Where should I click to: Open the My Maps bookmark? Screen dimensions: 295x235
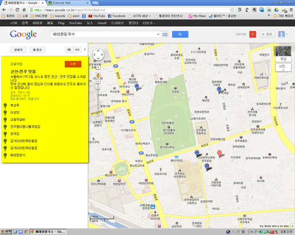pos(197,16)
